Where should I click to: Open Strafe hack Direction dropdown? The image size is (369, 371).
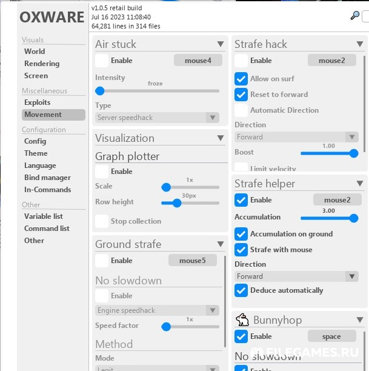tap(296, 137)
